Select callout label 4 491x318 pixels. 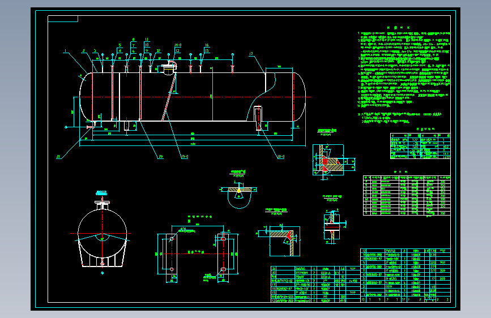(x=119, y=51)
